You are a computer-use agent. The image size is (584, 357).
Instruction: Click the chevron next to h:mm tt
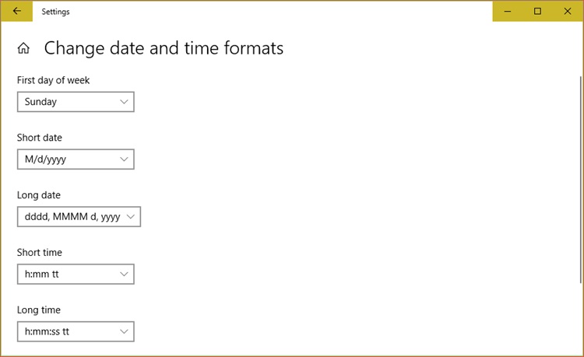[x=125, y=275]
